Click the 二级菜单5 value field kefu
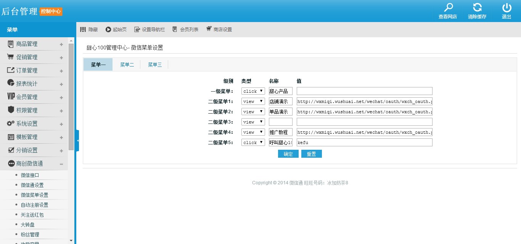521x244 pixels. [365, 142]
